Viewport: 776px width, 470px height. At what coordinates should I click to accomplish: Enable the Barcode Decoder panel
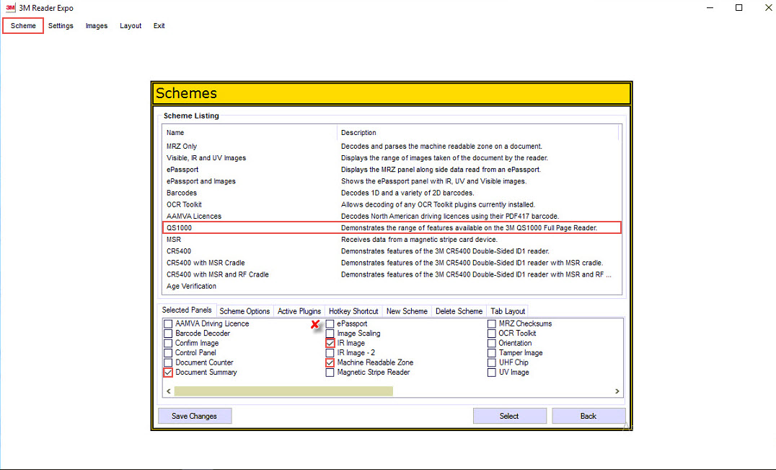click(167, 333)
